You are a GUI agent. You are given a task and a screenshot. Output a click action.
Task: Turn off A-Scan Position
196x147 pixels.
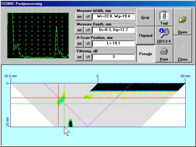(x=88, y=43)
